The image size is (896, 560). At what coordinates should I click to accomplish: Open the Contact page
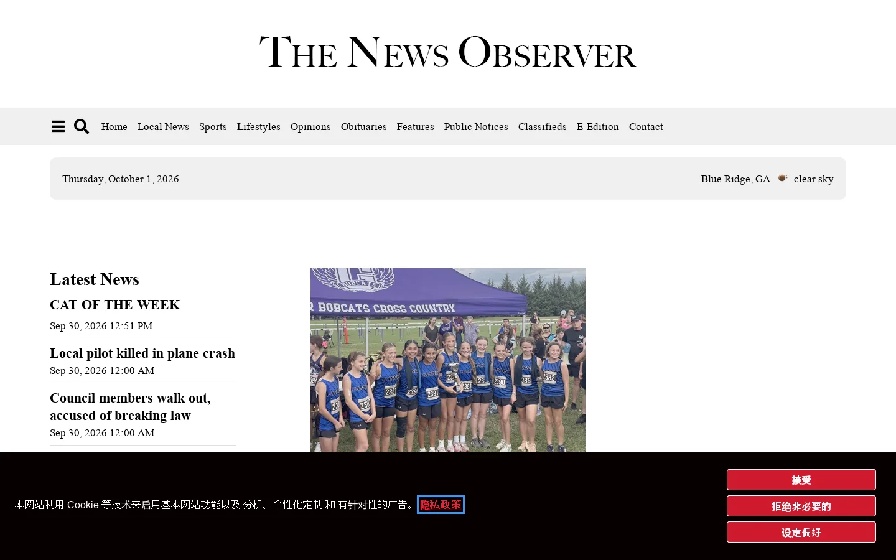tap(646, 126)
